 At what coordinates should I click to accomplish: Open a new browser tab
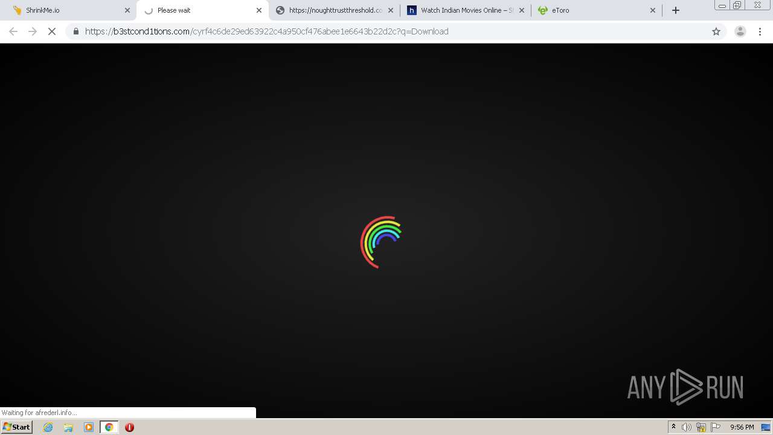point(676,10)
